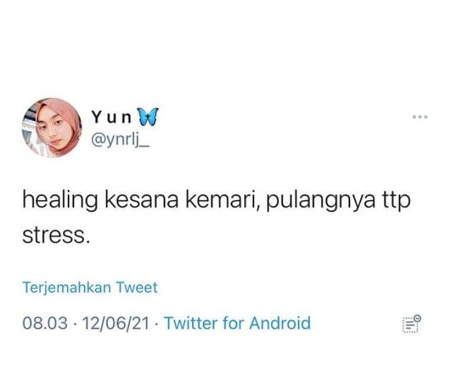Tap the blue butterfly emoji after Yun

point(148,117)
